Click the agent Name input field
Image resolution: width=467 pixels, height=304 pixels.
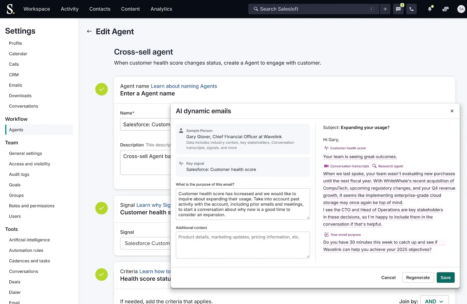145,124
